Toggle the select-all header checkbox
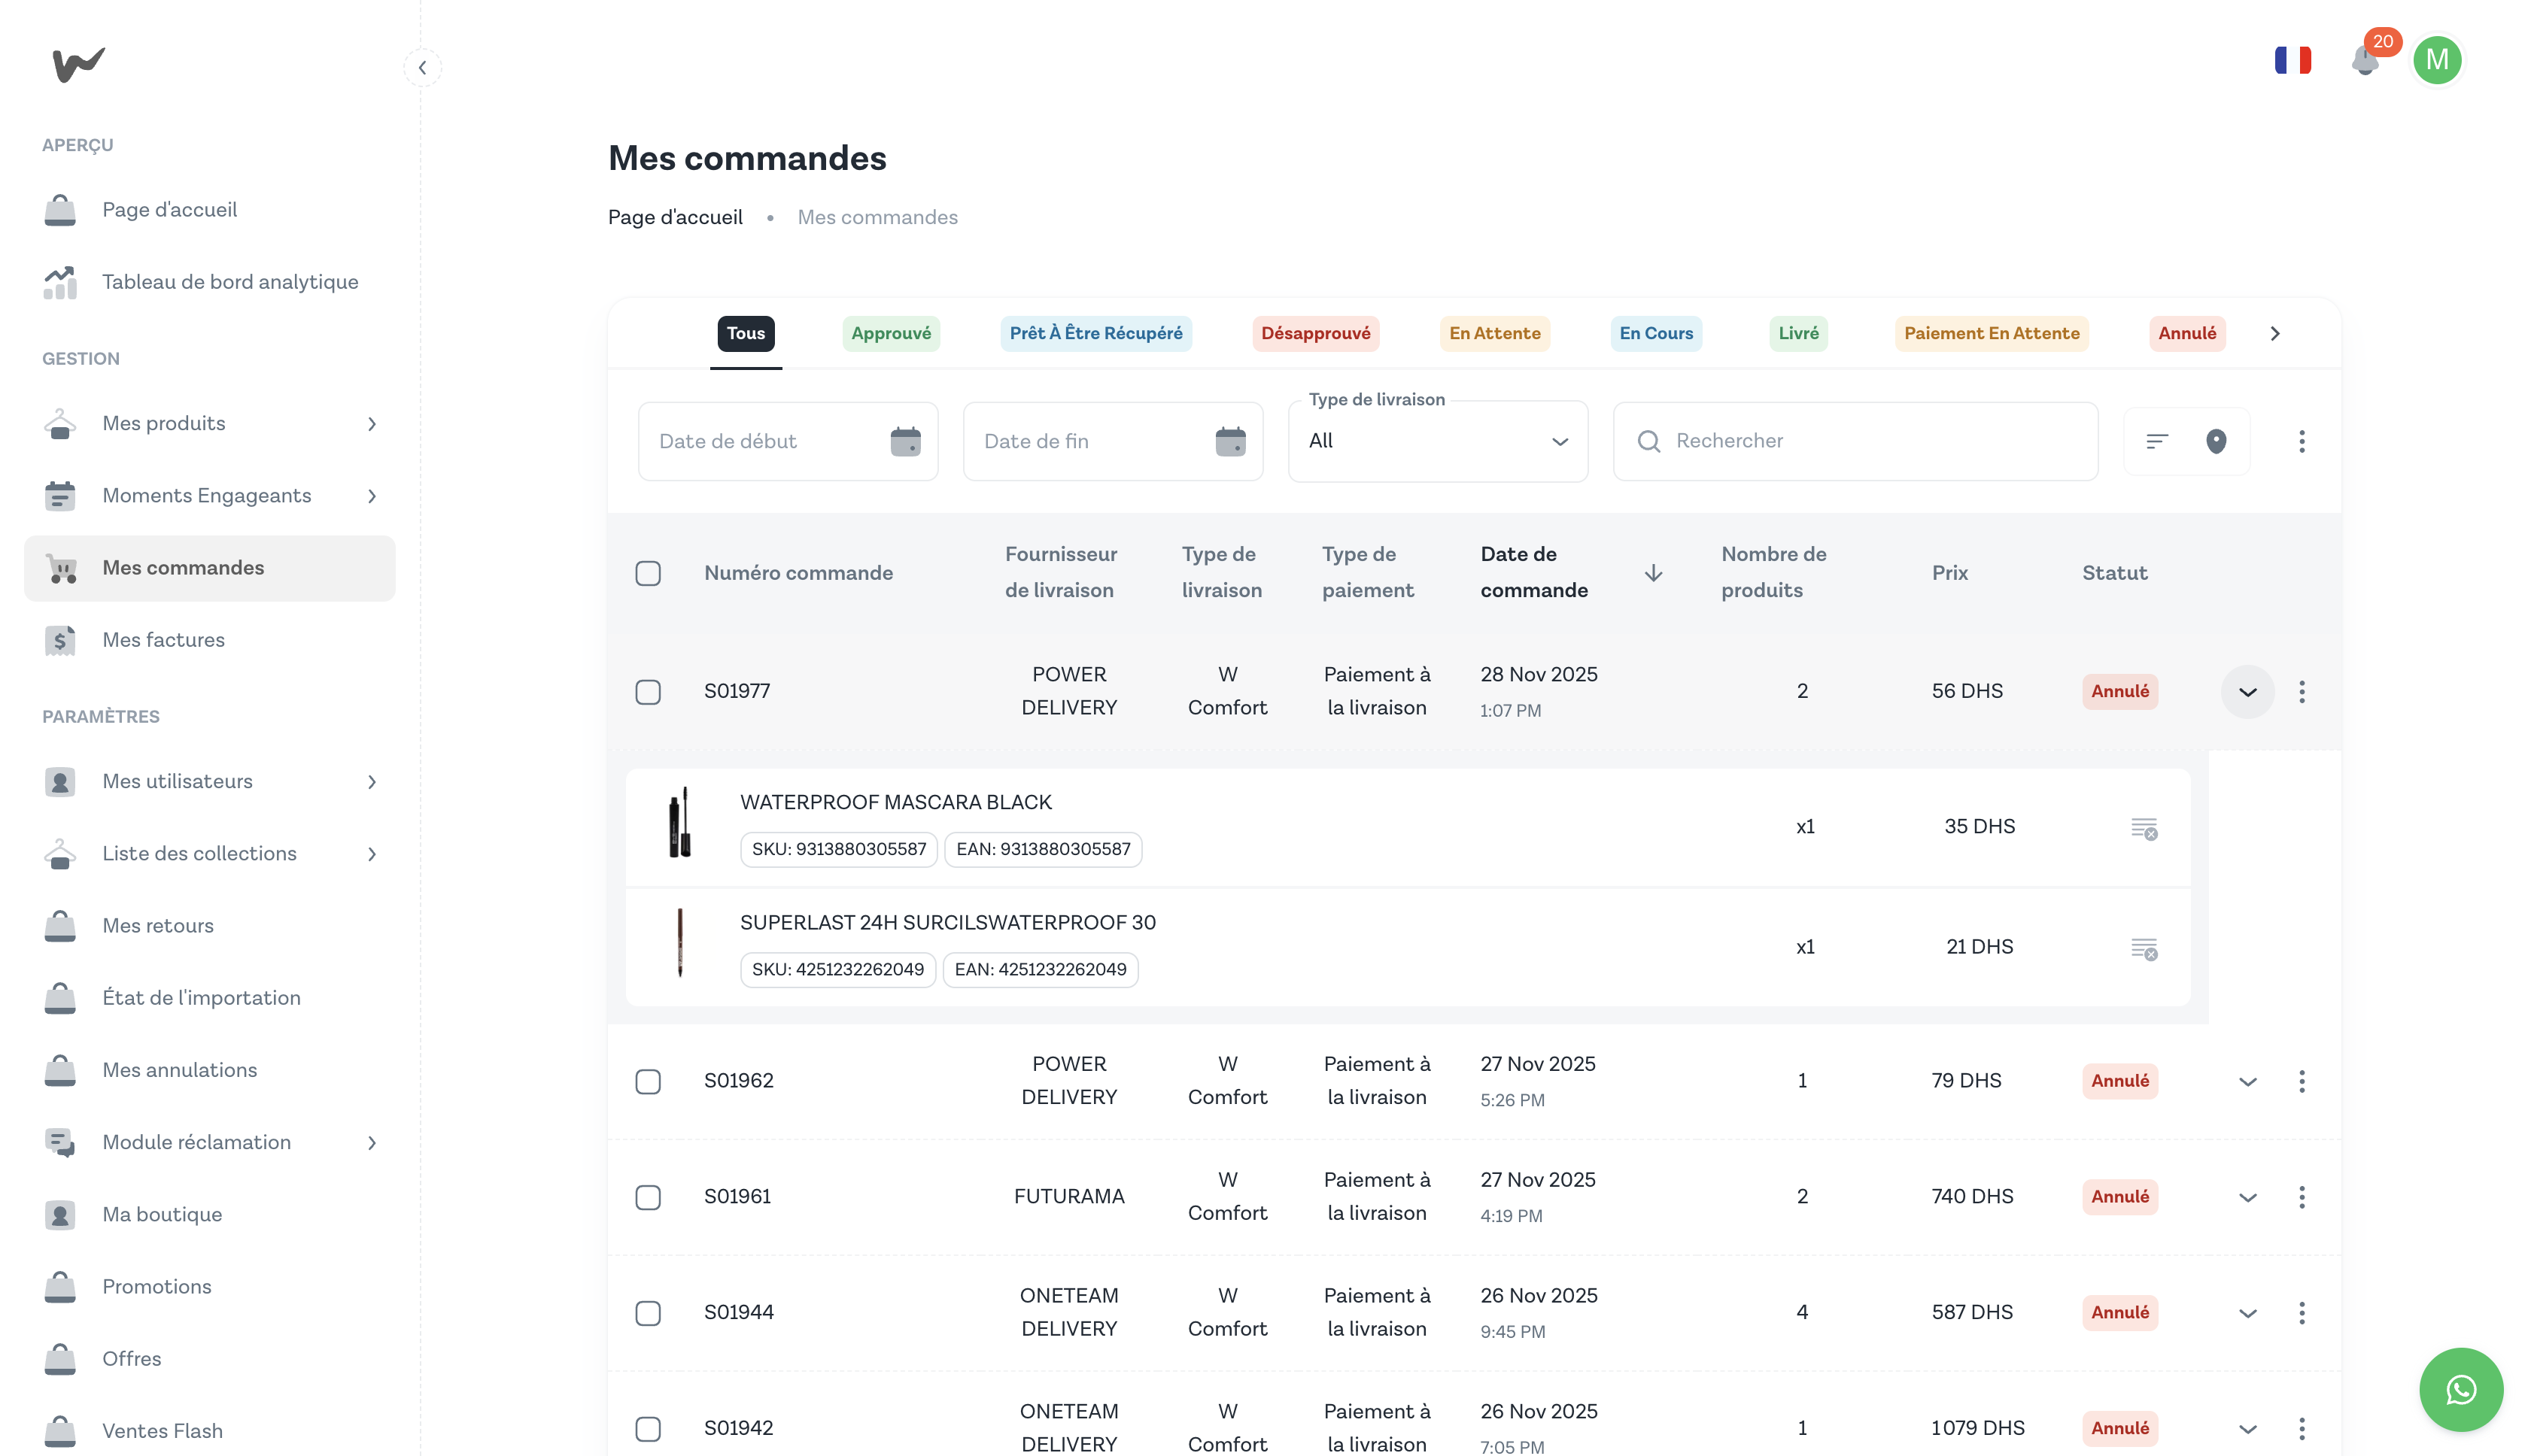The width and height of the screenshot is (2528, 1456). click(x=649, y=573)
